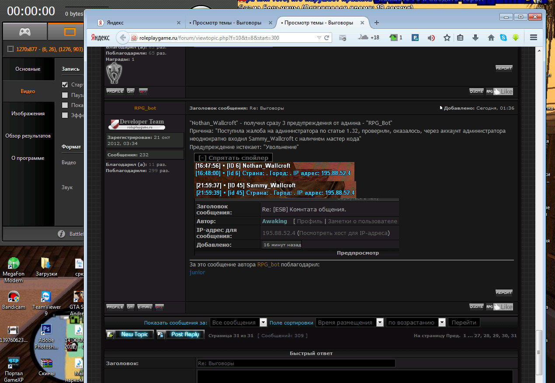Enable the Пока checkbox in Bandicam
This screenshot has height=383, width=555.
65,105
